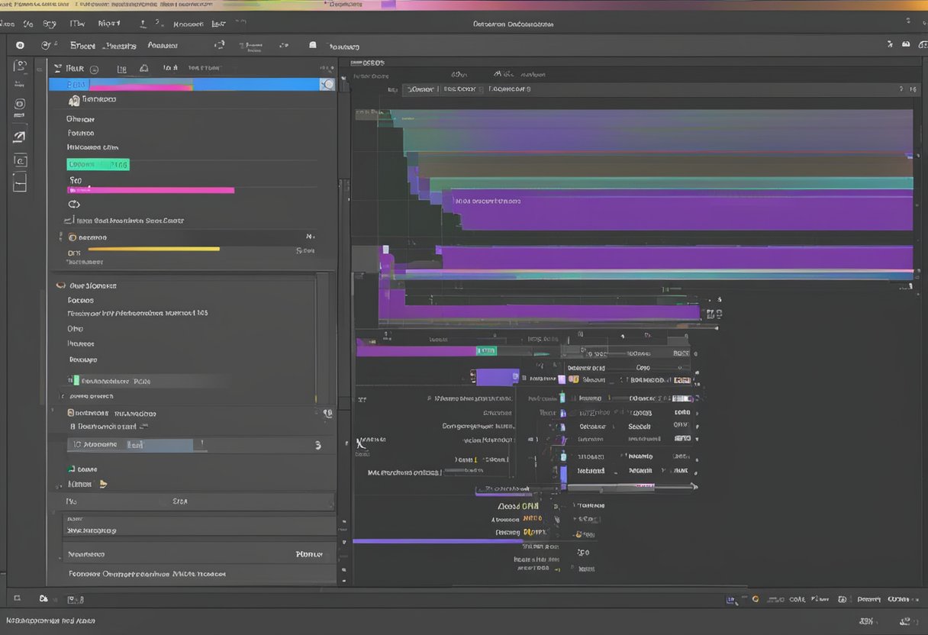Open the camera capture icon in filter toolbar
Viewport: 928px width, 635px height.
(143, 68)
